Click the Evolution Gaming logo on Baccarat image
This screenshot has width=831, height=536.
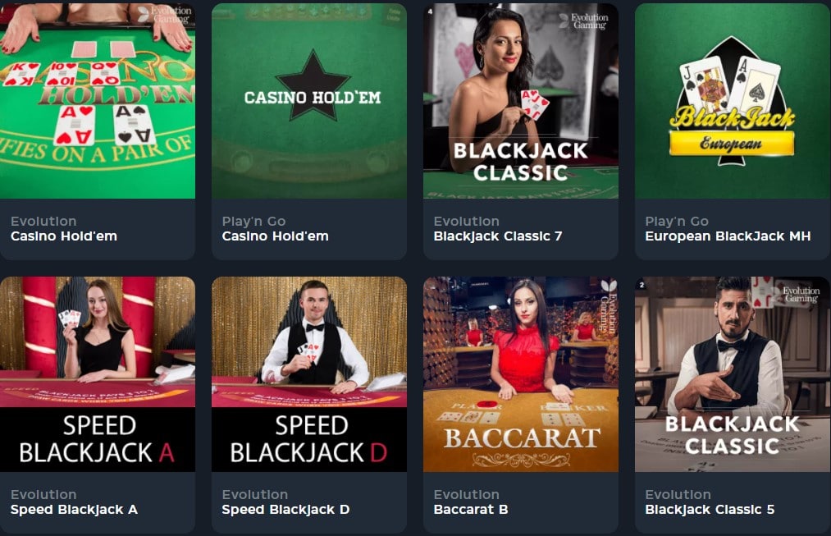click(x=609, y=306)
